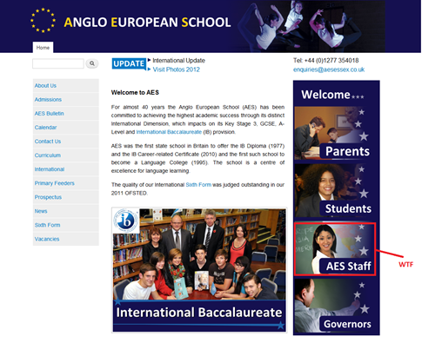Follow the International Baccalaureate text link

coord(169,132)
